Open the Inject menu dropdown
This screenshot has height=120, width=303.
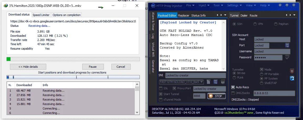tap(204, 6)
